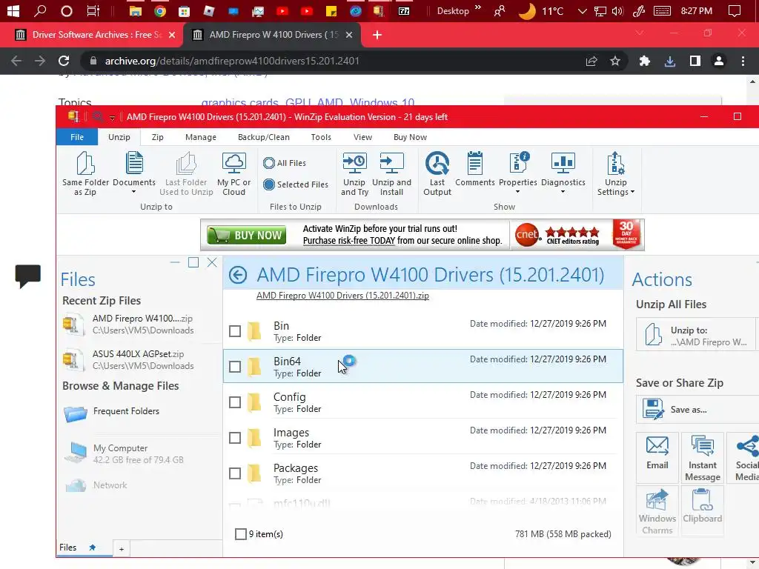Open a new Chrome tab
This screenshot has width=759, height=569.
tap(377, 35)
